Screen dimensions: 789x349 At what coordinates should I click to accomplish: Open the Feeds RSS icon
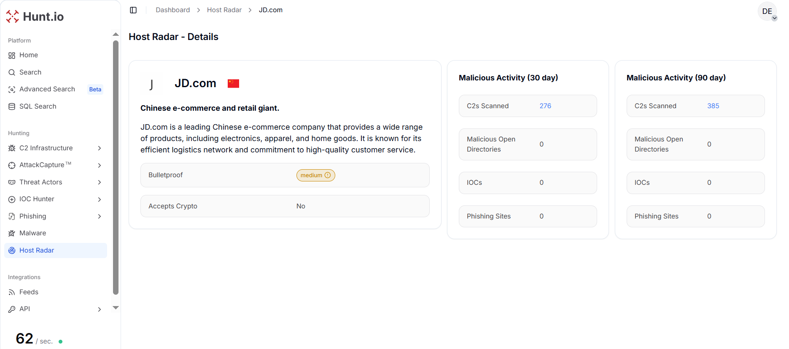12,292
